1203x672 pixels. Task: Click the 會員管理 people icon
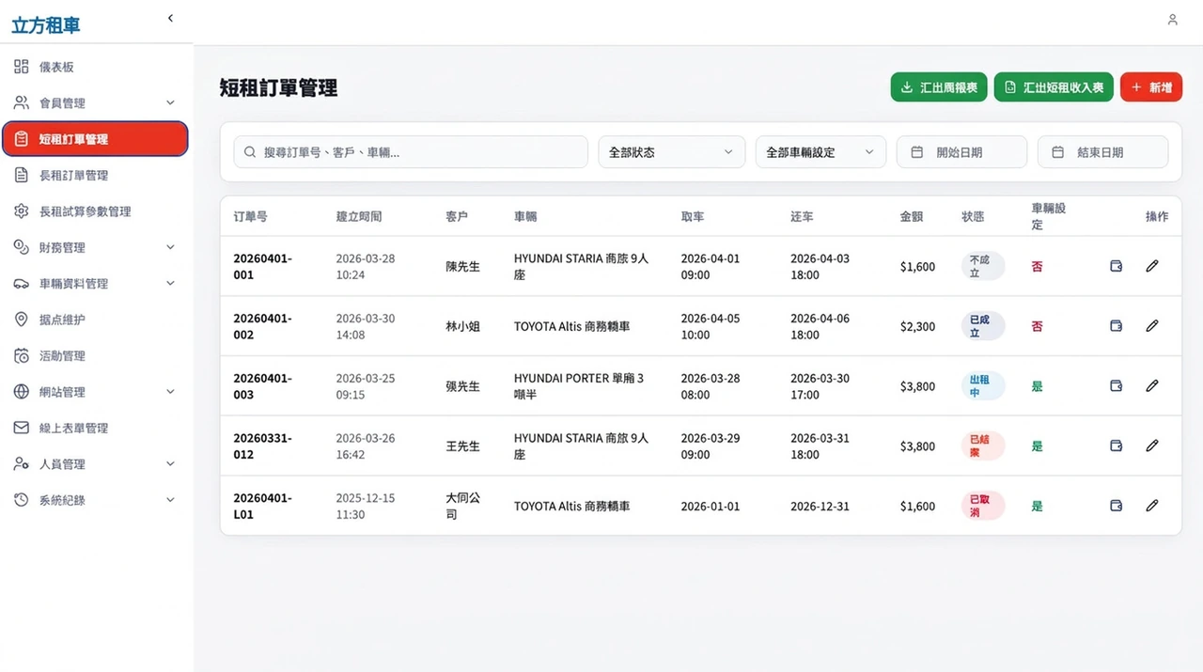click(21, 102)
